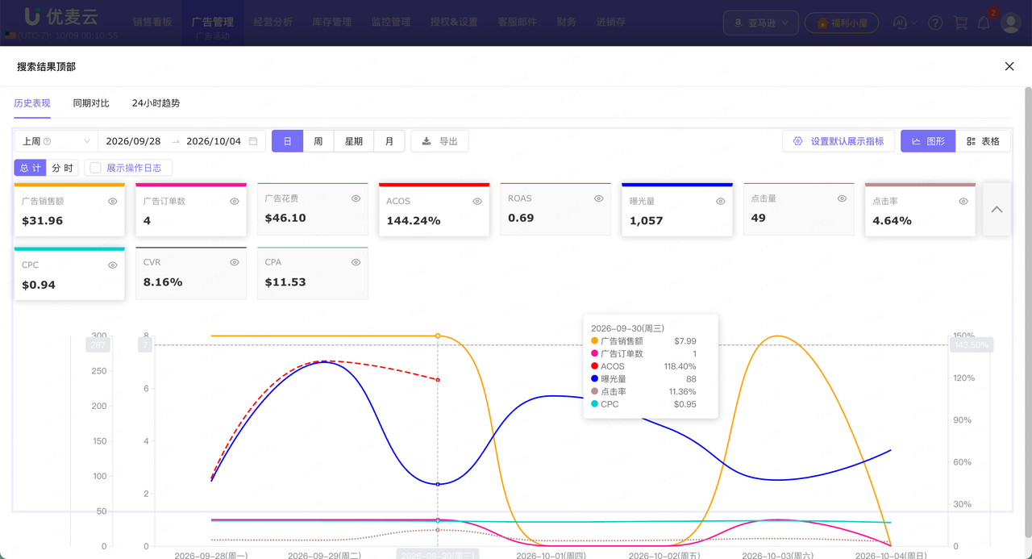
Task: Open 经营分析 in the top navigation
Action: (273, 23)
